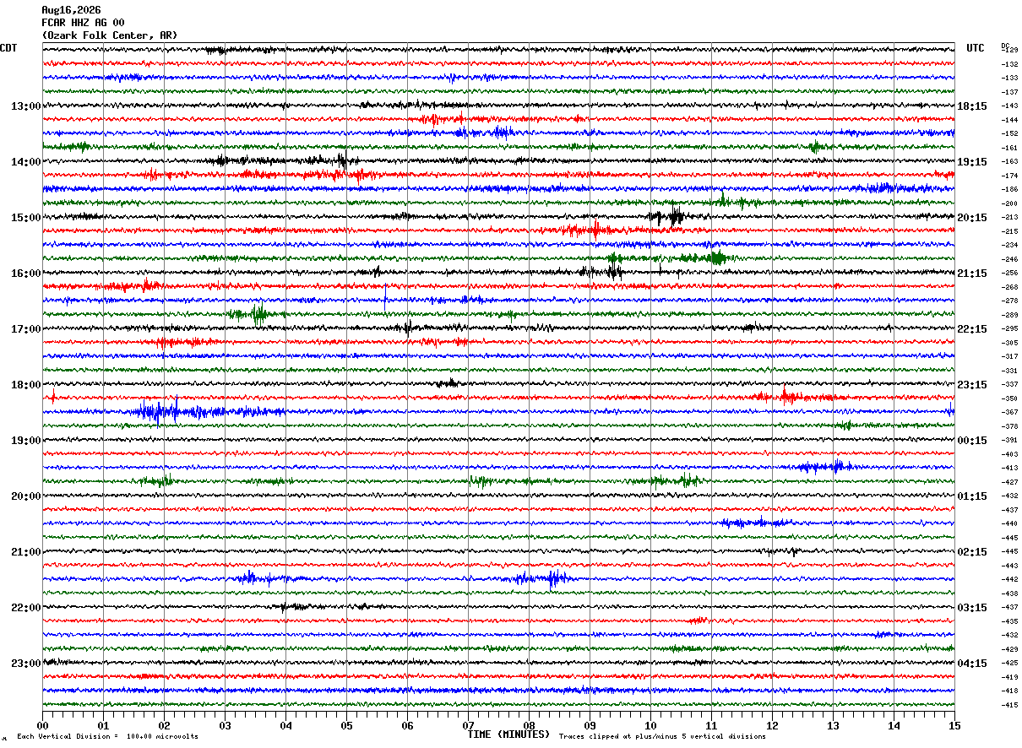The height and width of the screenshot is (748, 1022).
Task: Click the UTC timezone heading
Action: pyautogui.click(x=976, y=48)
